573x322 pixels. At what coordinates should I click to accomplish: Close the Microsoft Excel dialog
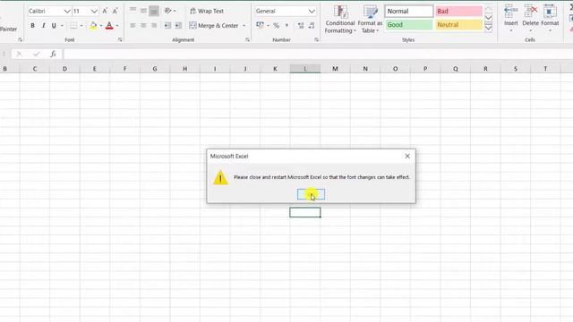pyautogui.click(x=407, y=156)
